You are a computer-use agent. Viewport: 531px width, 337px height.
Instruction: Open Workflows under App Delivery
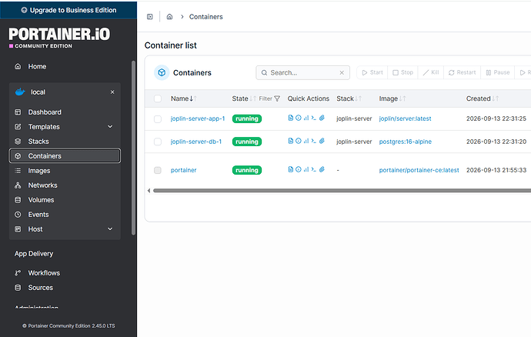tap(65, 273)
